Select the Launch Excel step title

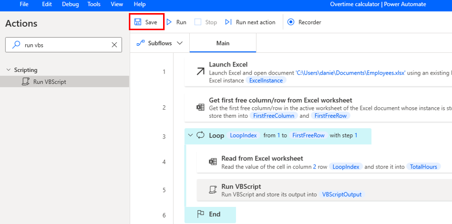tap(228, 64)
